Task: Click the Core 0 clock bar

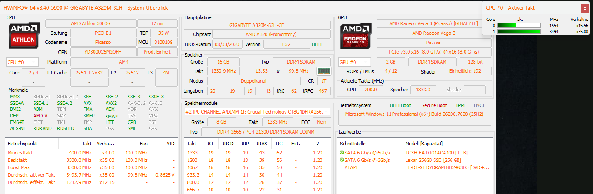Action: pyautogui.click(x=519, y=25)
